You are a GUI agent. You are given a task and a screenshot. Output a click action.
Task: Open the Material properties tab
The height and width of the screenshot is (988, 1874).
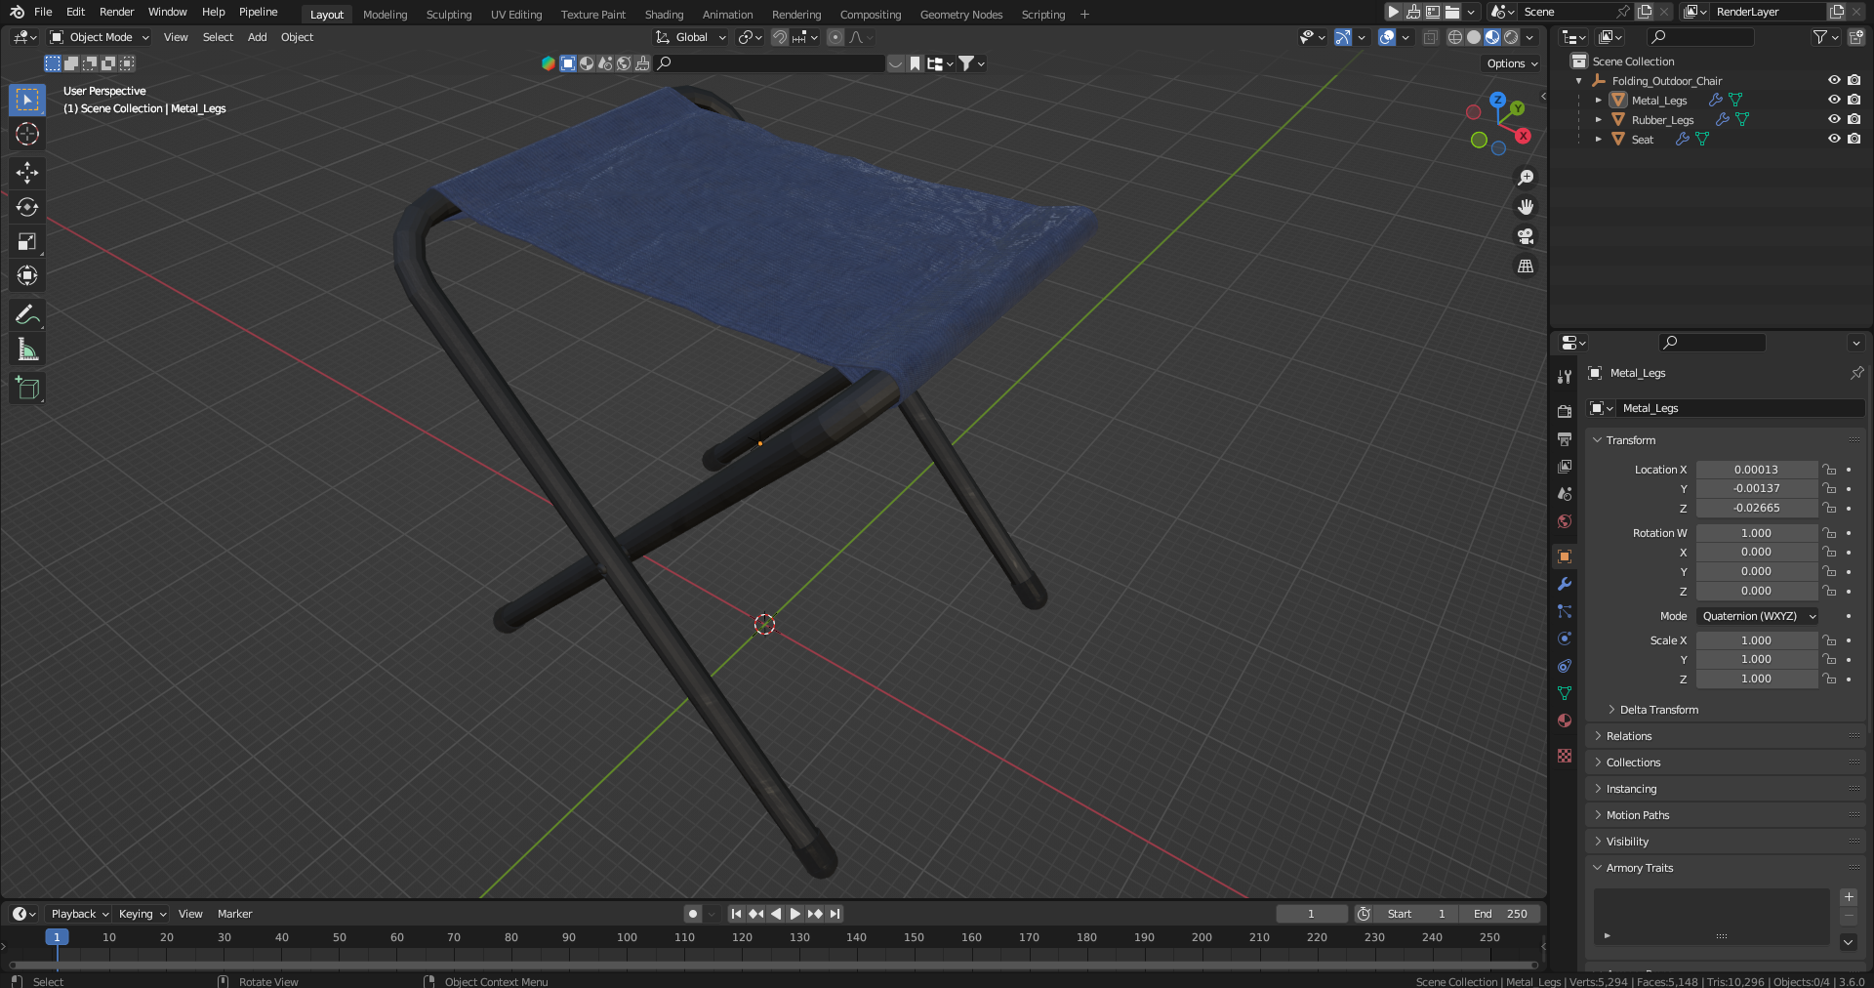(x=1565, y=720)
